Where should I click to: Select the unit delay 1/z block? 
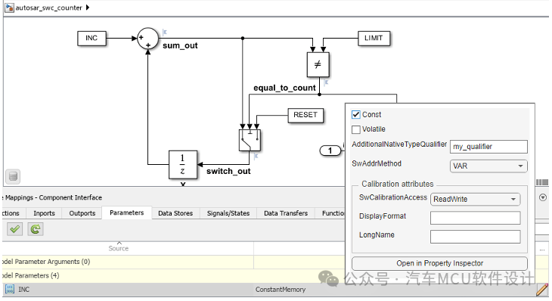click(x=183, y=165)
